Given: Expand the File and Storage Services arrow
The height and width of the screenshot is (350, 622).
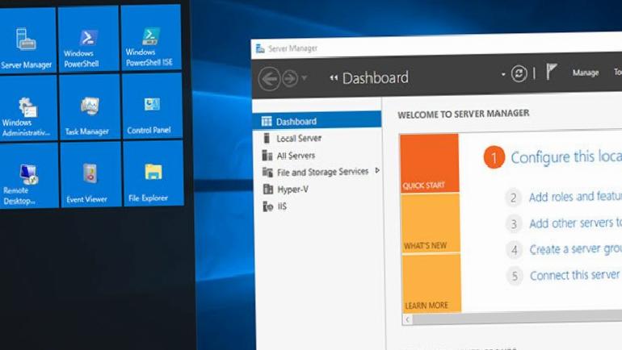Looking at the screenshot, I should pyautogui.click(x=377, y=171).
